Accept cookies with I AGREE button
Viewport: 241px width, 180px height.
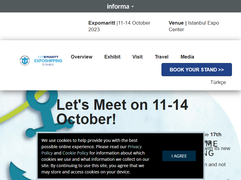179,156
